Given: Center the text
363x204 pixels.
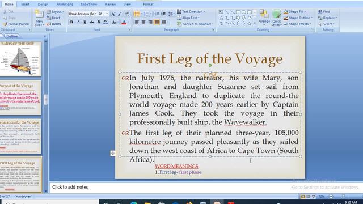Looking at the screenshot, I should pyautogui.click(x=143, y=22).
